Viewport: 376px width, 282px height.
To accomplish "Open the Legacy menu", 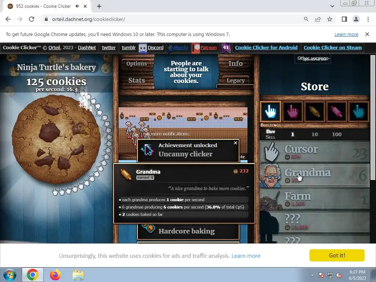I will [x=235, y=80].
